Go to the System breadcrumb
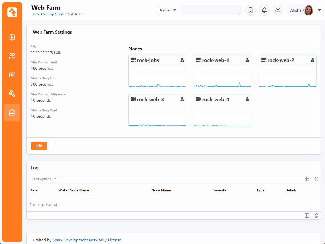The image size is (325, 244). click(62, 14)
